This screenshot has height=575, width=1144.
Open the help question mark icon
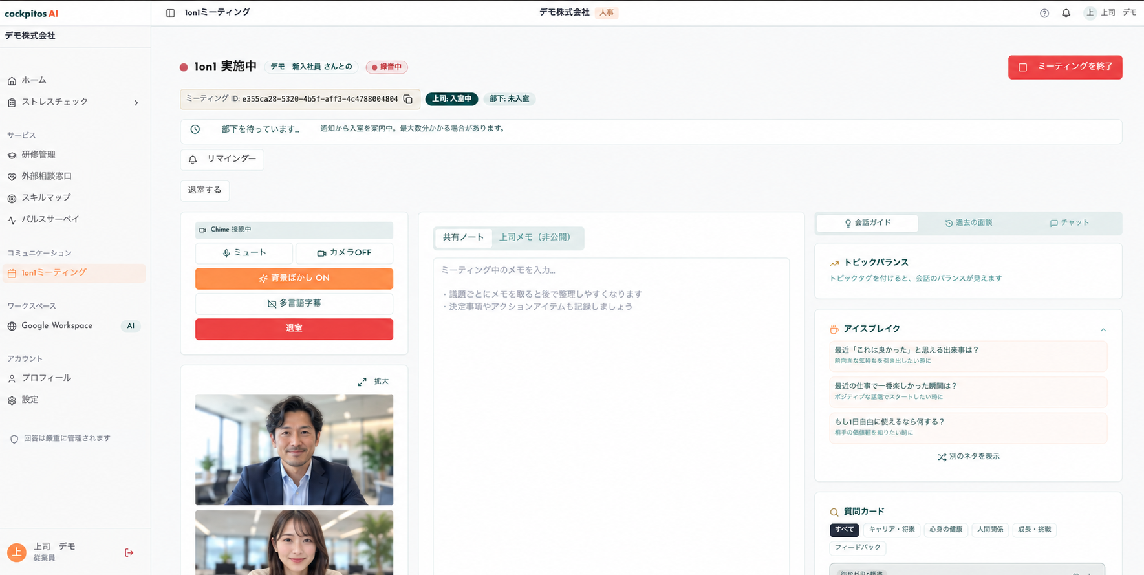point(1044,13)
